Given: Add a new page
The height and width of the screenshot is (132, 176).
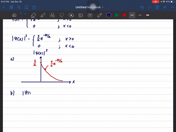Looking at the screenshot, I should pos(157,7).
